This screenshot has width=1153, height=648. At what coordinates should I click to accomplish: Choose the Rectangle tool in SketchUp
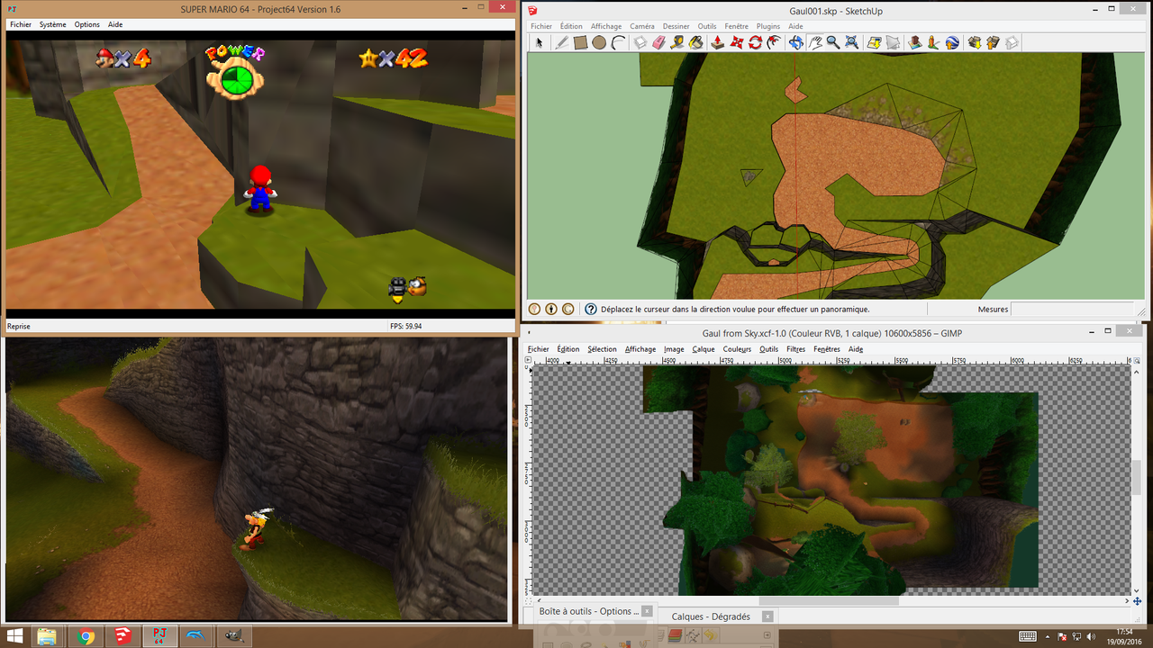580,42
